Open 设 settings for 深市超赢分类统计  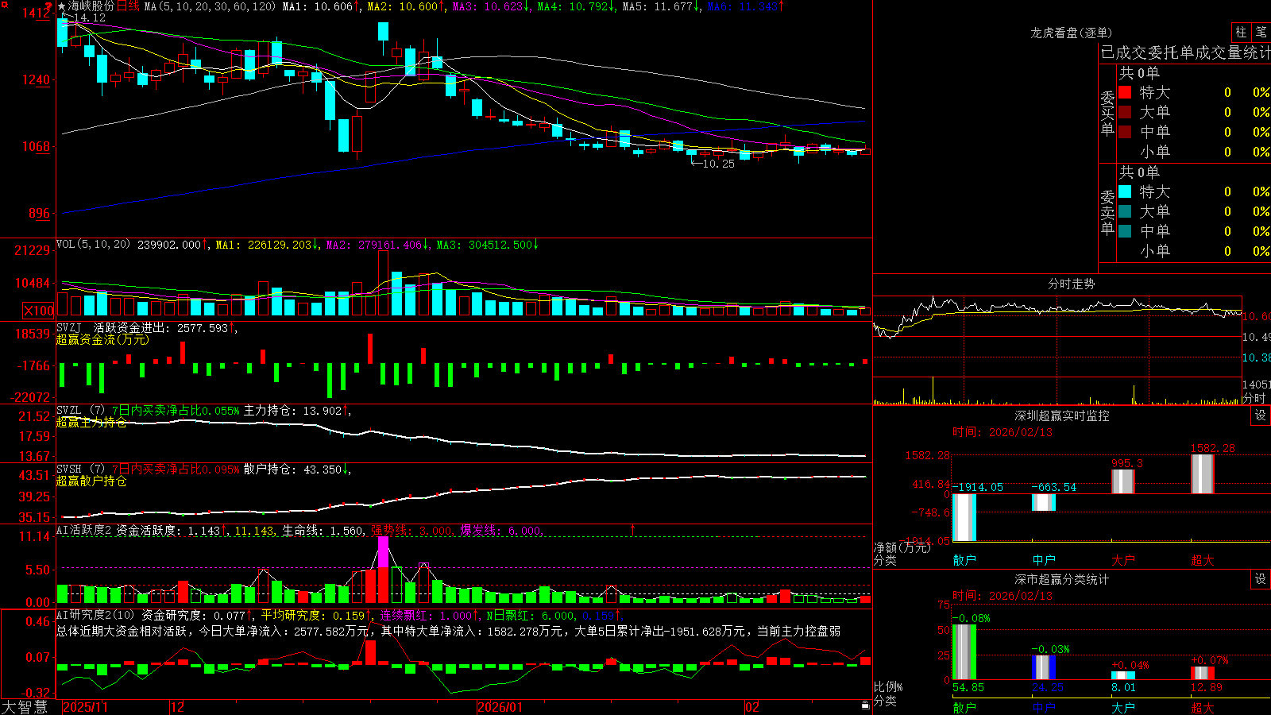pos(1261,579)
